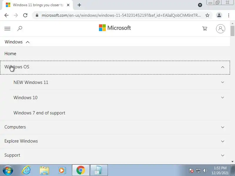Click the scrollbar up arrow
Image resolution: width=235 pixels, height=176 pixels.
point(232,23)
